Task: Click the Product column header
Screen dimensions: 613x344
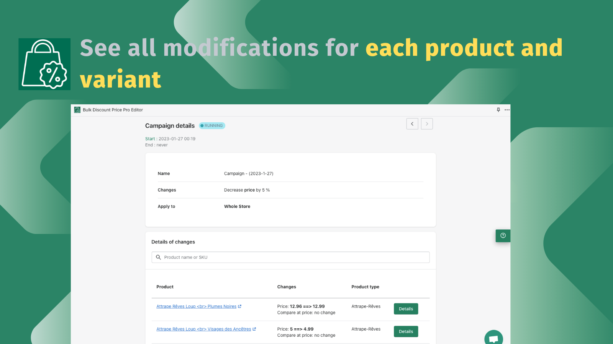Action: [165, 287]
